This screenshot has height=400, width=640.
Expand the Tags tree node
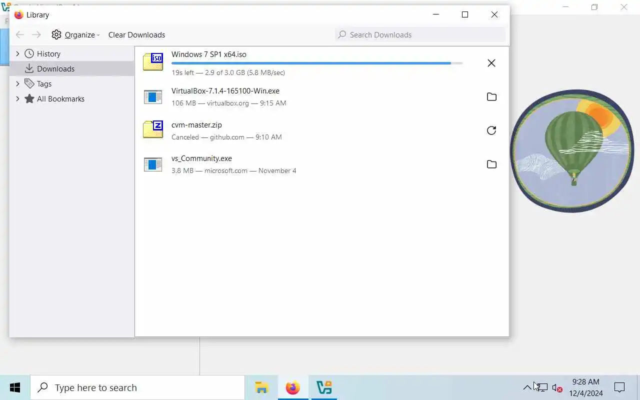pyautogui.click(x=17, y=83)
